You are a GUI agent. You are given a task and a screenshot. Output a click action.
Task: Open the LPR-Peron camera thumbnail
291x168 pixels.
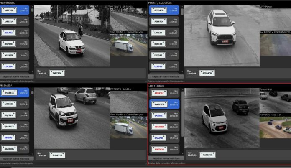(x=276, y=19)
